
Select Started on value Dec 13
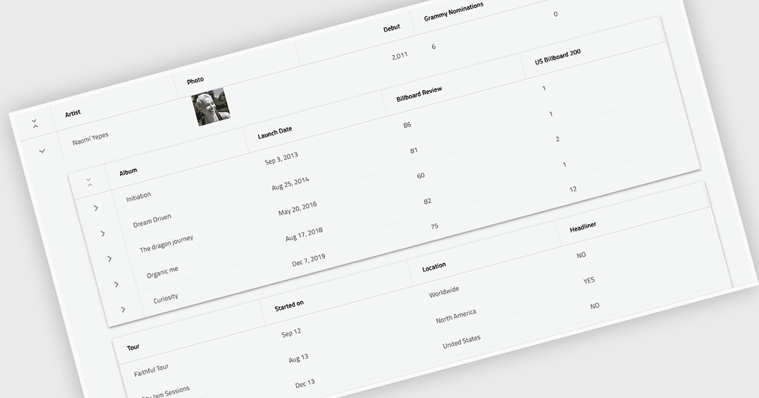(x=305, y=383)
